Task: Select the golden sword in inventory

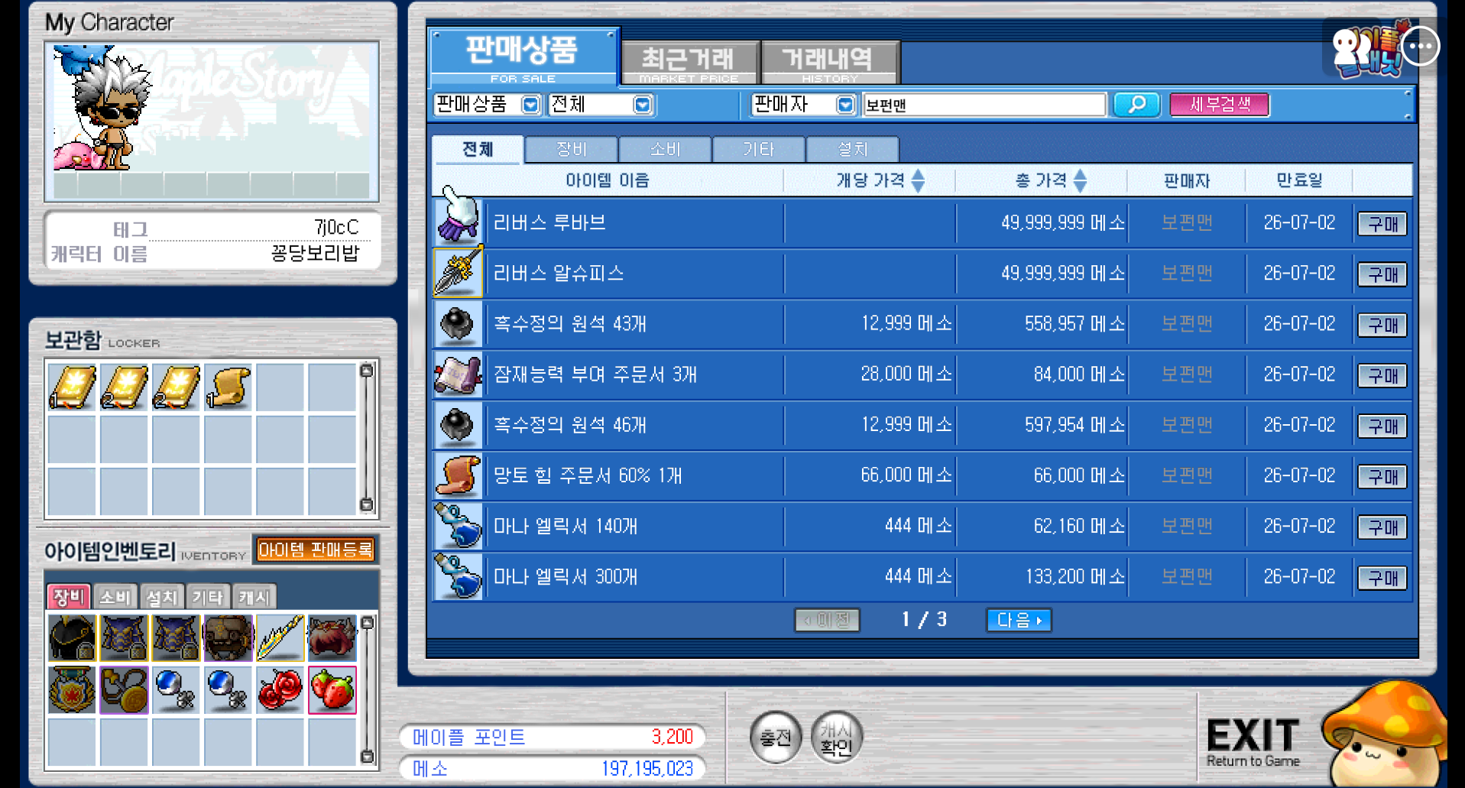Action: coord(280,637)
